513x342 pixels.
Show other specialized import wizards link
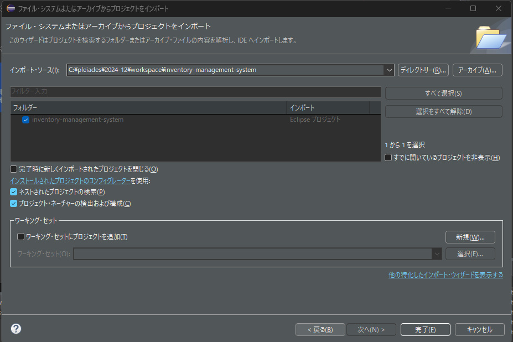pyautogui.click(x=445, y=274)
